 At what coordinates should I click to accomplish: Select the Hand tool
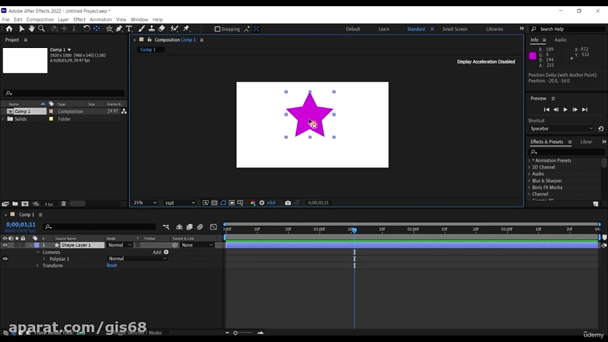tap(31, 28)
